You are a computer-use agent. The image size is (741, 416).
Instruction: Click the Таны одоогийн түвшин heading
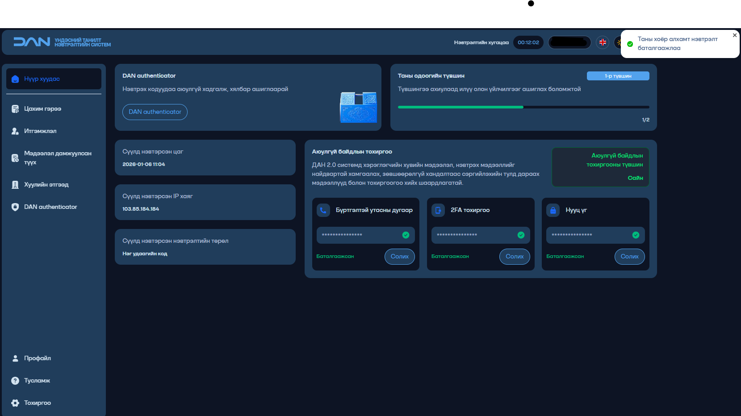point(431,76)
